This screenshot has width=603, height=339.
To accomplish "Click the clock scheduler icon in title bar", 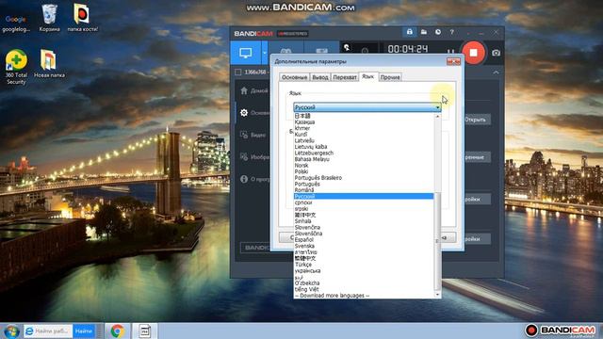I will (x=438, y=32).
